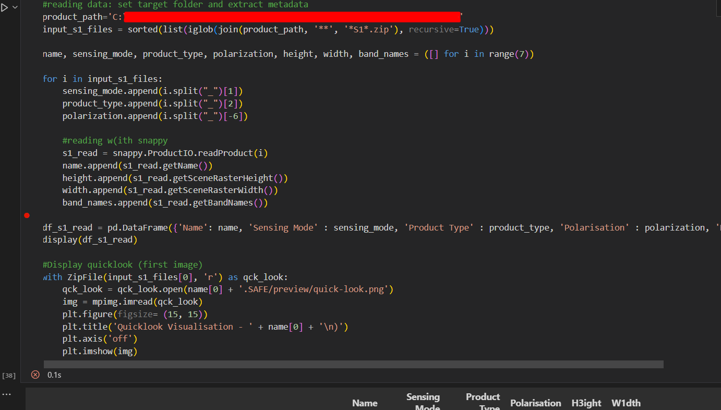Select the Name column header
This screenshot has height=410, width=721.
tap(365, 403)
